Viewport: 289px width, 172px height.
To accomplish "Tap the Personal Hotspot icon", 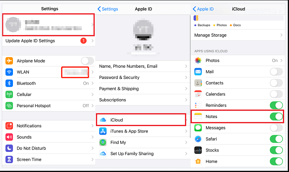I will tap(9, 106).
